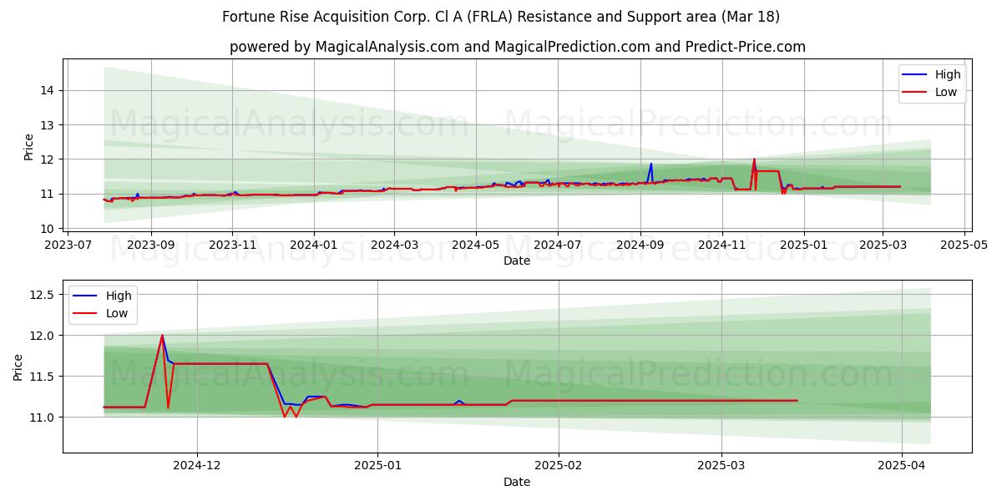Screen dimensions: 1002x501
Task: Click the '12.5' price tick on bottom chart
Action: (x=43, y=295)
